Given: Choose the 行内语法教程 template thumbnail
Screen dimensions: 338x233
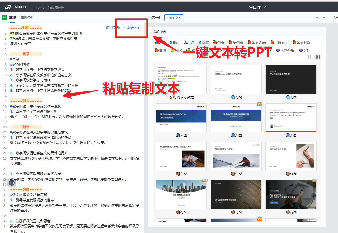Looking at the screenshot, I should [x=181, y=79].
